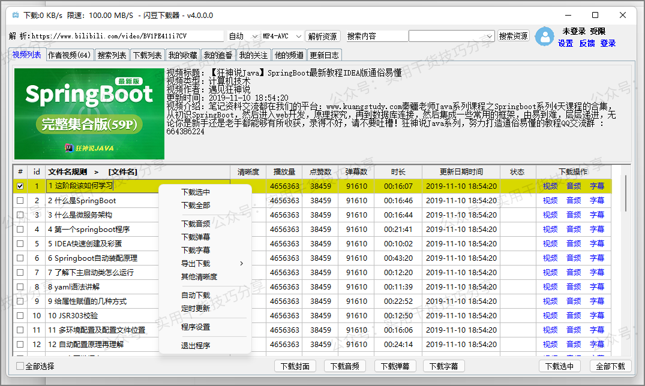
Task: Click the user avatar profile icon
Action: tap(545, 37)
